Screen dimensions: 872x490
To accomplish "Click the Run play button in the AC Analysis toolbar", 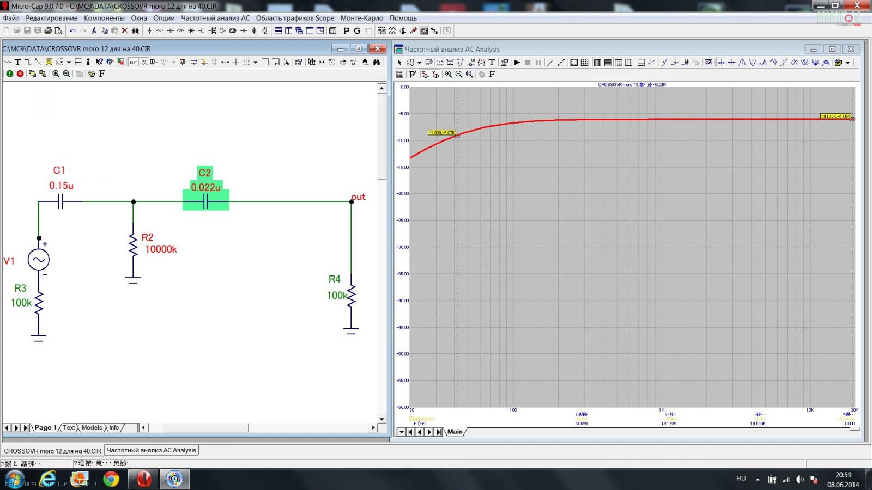I will [x=517, y=63].
